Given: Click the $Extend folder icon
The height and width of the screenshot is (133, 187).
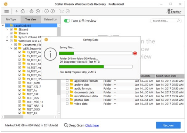Looking at the screenshot, I should (16, 29).
